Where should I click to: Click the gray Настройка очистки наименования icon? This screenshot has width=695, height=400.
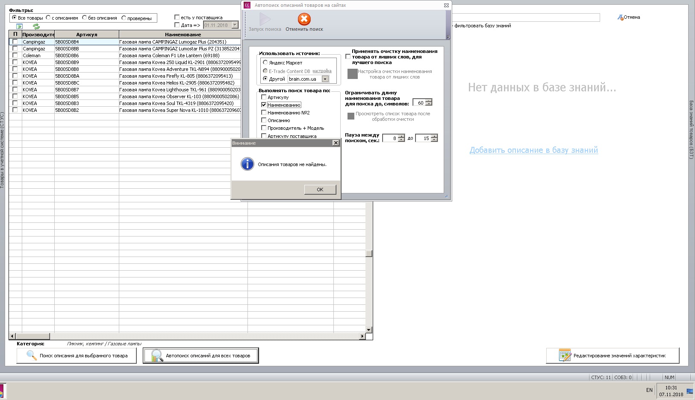[x=352, y=74]
